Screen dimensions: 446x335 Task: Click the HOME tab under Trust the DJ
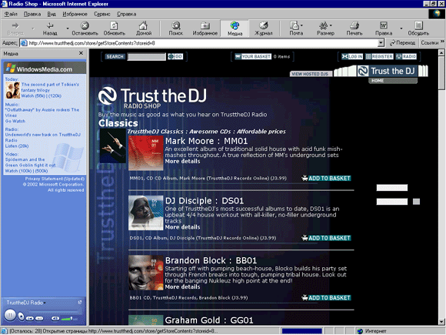tap(393, 81)
